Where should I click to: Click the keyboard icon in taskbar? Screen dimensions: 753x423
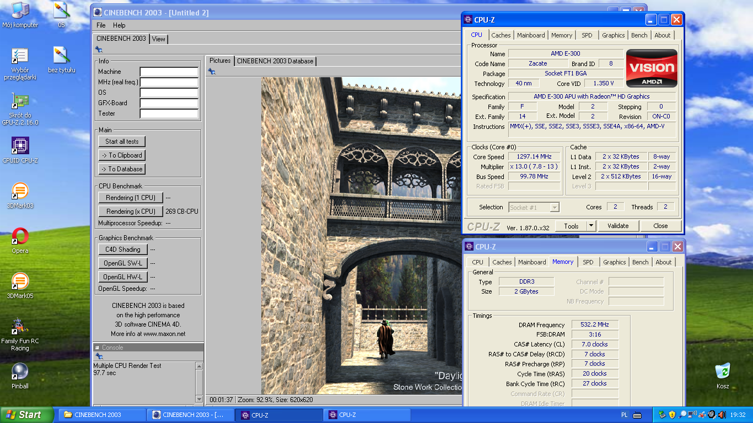[637, 415]
